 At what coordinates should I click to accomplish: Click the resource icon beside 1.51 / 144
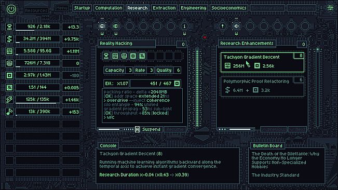(9, 88)
